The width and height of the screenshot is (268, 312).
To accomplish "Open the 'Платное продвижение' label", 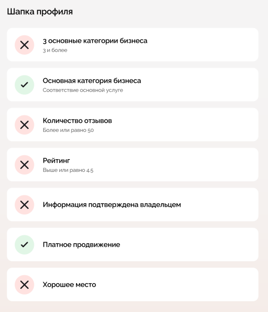I will (x=82, y=245).
